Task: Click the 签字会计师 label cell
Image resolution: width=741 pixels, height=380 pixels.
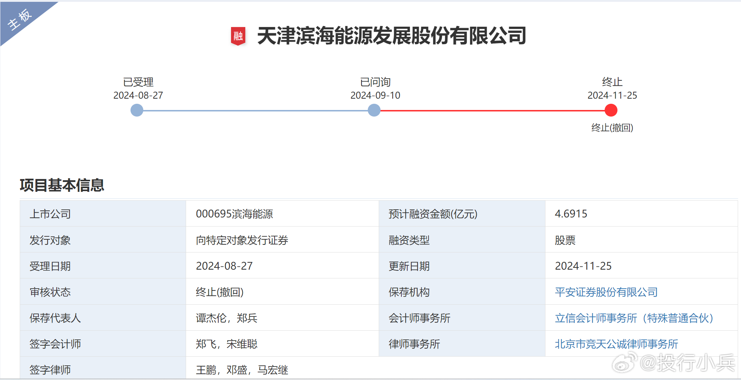Action: (103, 344)
